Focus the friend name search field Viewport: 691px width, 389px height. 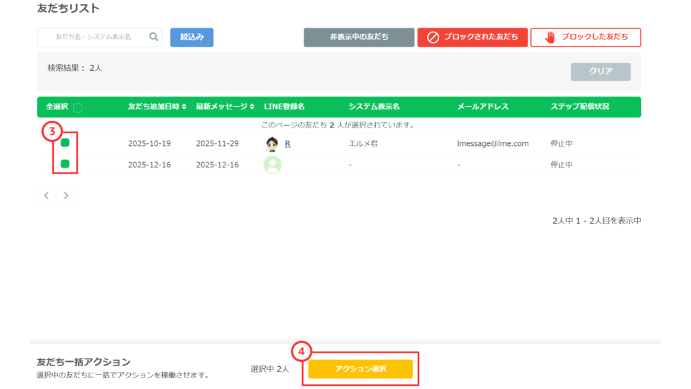coord(93,37)
